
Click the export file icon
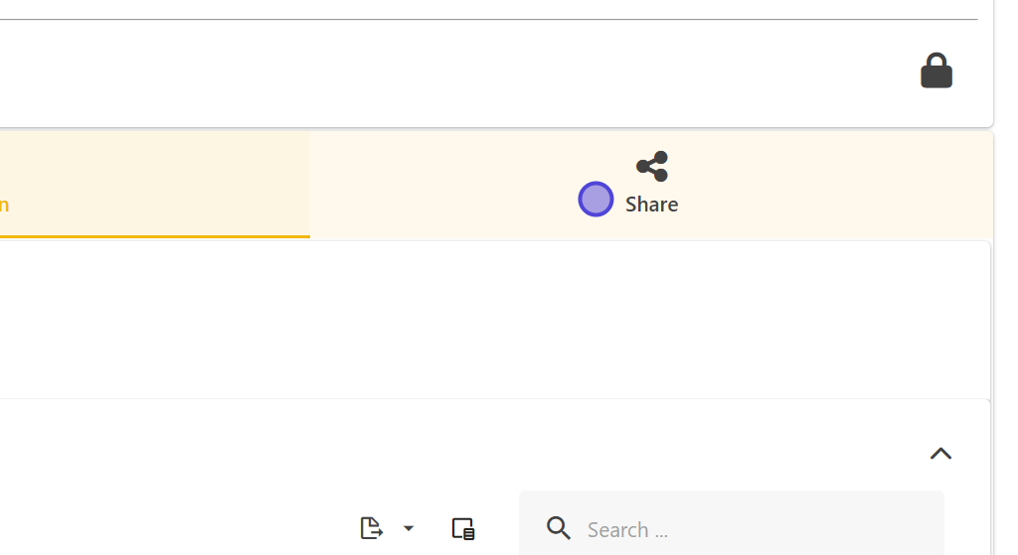pos(371,528)
